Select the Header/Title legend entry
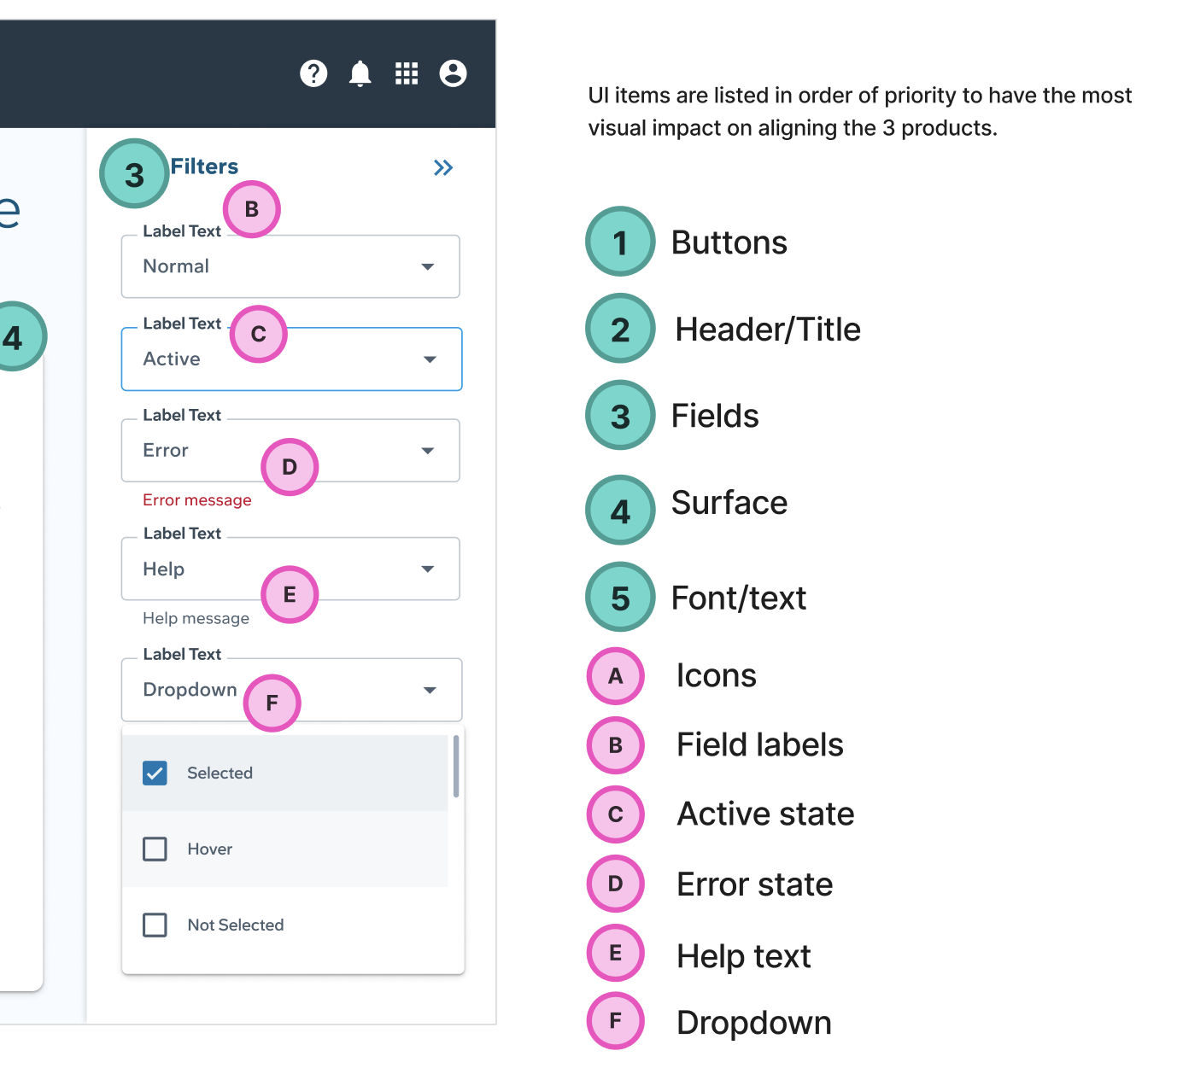Image resolution: width=1177 pixels, height=1074 pixels. pyautogui.click(x=768, y=330)
